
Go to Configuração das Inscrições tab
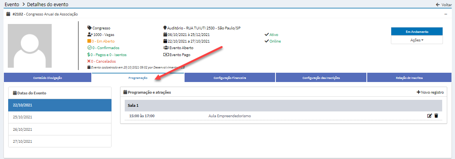click(321, 78)
